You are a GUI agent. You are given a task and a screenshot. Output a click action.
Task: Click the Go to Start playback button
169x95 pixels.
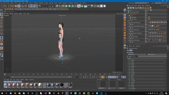tap(81, 77)
